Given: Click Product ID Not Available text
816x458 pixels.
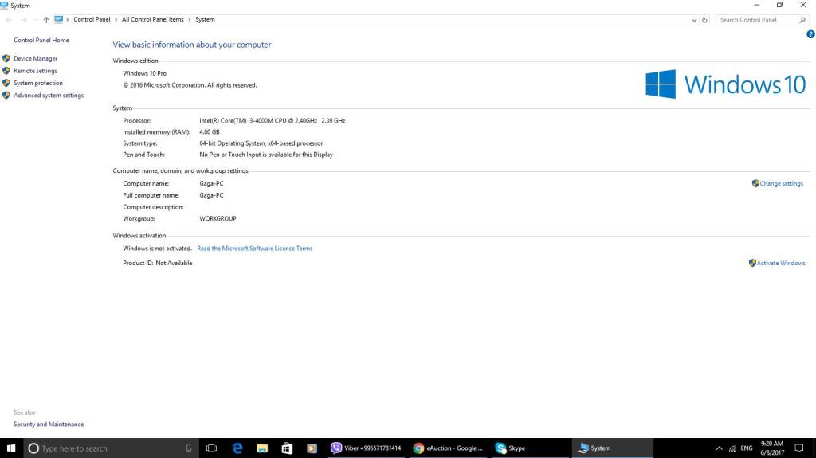Looking at the screenshot, I should (157, 264).
